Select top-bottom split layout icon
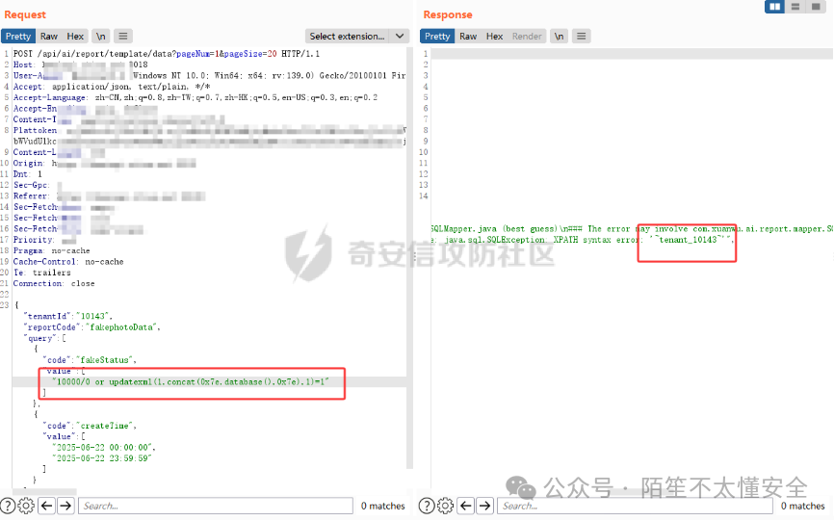834x521 pixels. pyautogui.click(x=795, y=7)
